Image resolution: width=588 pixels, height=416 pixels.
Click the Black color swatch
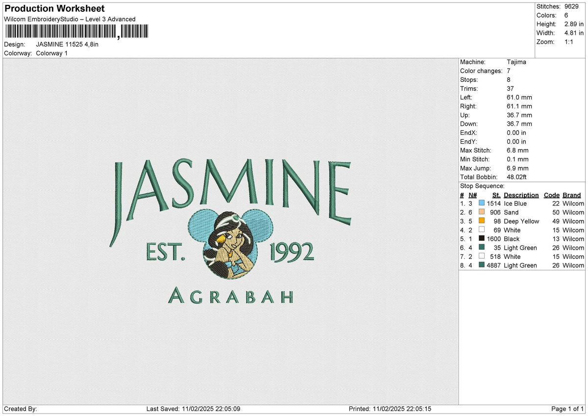(x=482, y=239)
